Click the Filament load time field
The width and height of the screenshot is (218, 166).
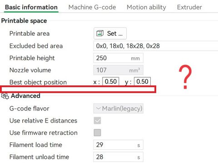pyautogui.click(x=119, y=145)
